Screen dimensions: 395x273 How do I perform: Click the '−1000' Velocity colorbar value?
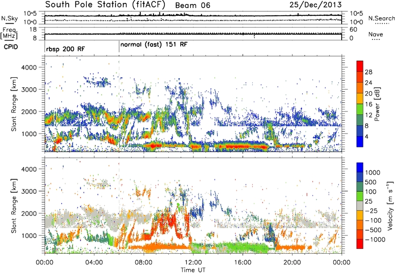pyautogui.click(x=375, y=239)
